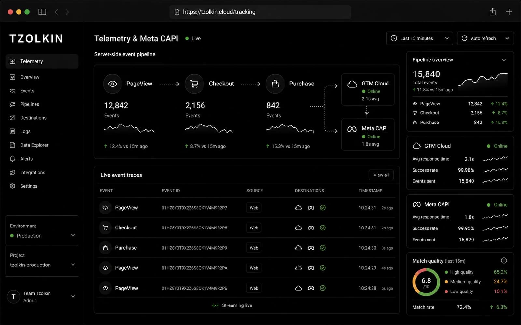Toggle the browser sidebar panel icon
Screen dimensions: 521x325
(42, 12)
